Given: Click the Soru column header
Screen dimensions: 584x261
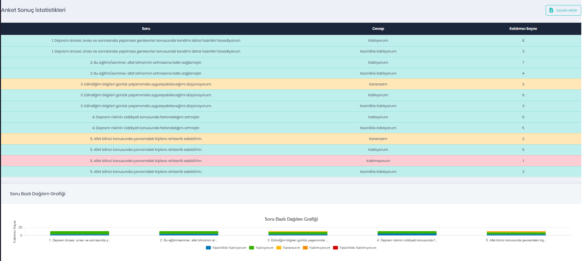Looking at the screenshot, I should pyautogui.click(x=146, y=29).
